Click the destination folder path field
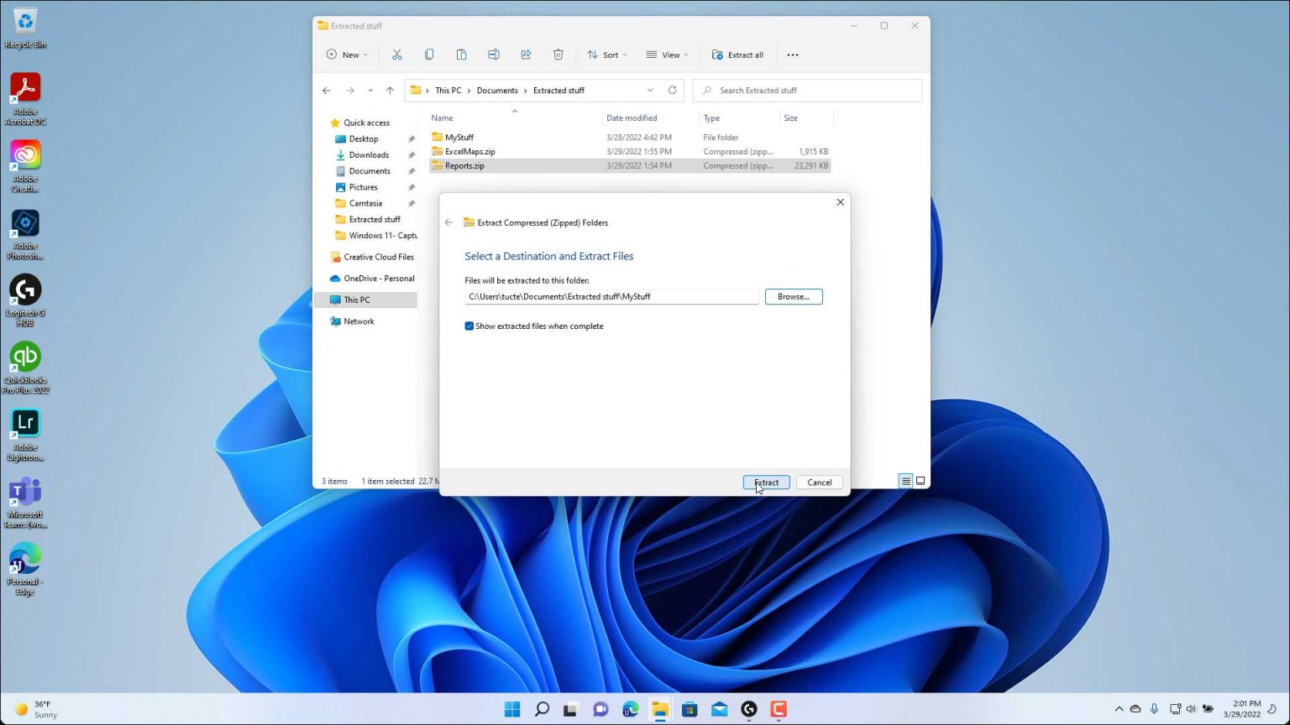Viewport: 1290px width, 725px height. click(x=611, y=296)
